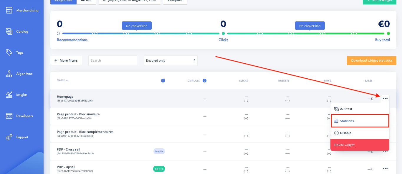This screenshot has height=174, width=402.
Task: Open Developers code icon in sidebar
Action: [9, 116]
